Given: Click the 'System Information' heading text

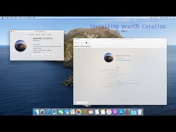Looking at the screenshot, I should click(x=82, y=46).
